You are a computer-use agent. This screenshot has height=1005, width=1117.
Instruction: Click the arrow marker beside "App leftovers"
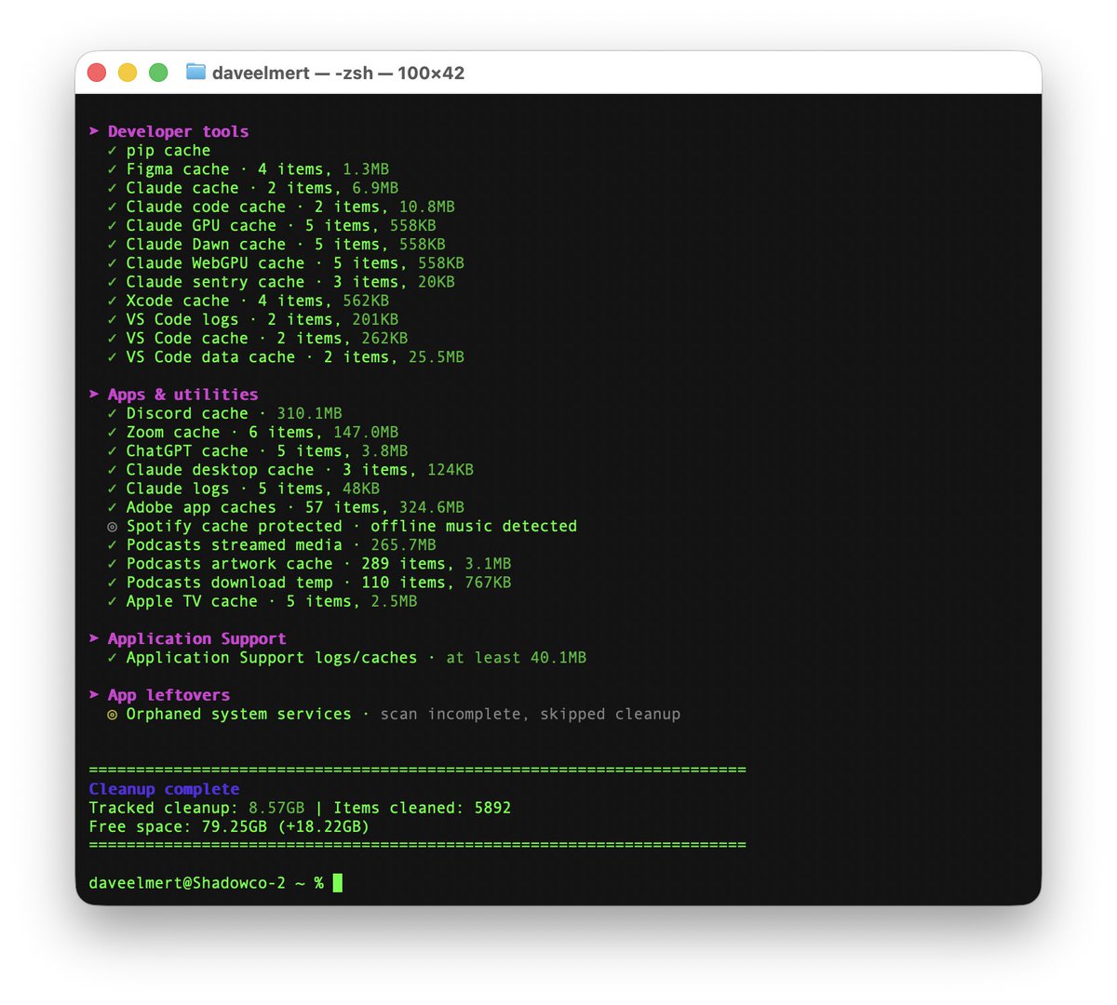pos(94,695)
